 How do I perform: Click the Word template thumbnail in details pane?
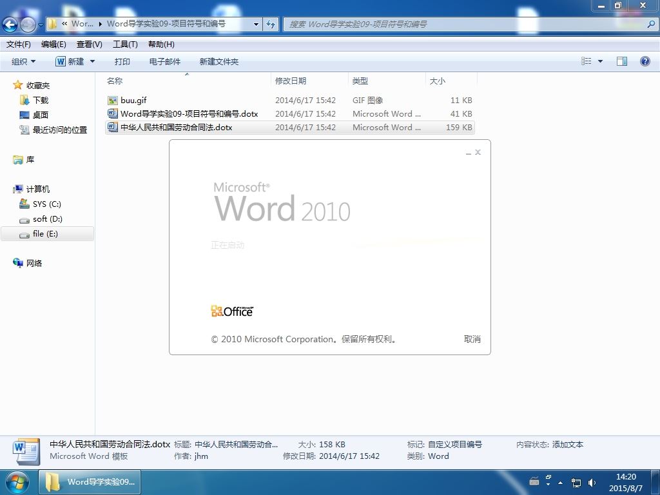[26, 451]
